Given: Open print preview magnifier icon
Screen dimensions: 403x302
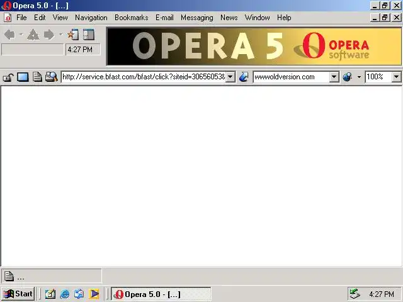Looking at the screenshot, I should click(52, 77).
